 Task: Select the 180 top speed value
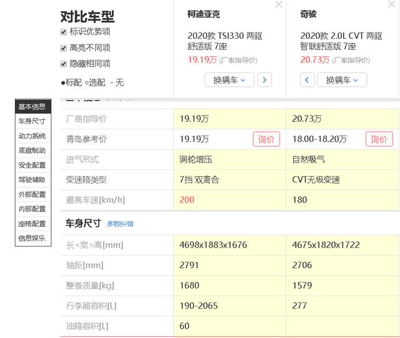[x=300, y=200]
